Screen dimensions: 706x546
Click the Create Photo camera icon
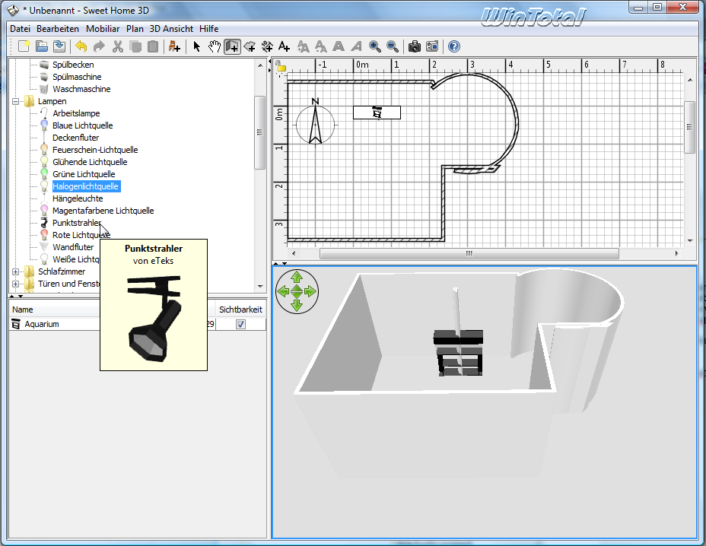tap(415, 46)
